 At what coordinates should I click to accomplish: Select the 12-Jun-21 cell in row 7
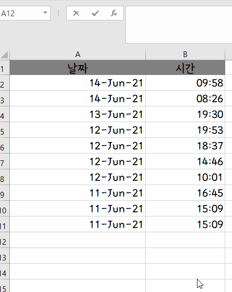pos(77,161)
